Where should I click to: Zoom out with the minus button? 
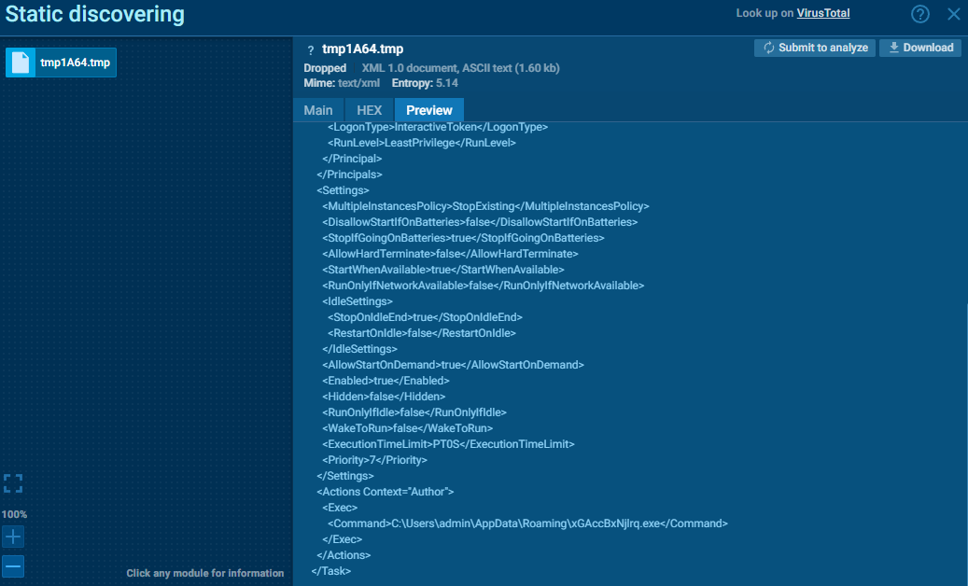[13, 566]
